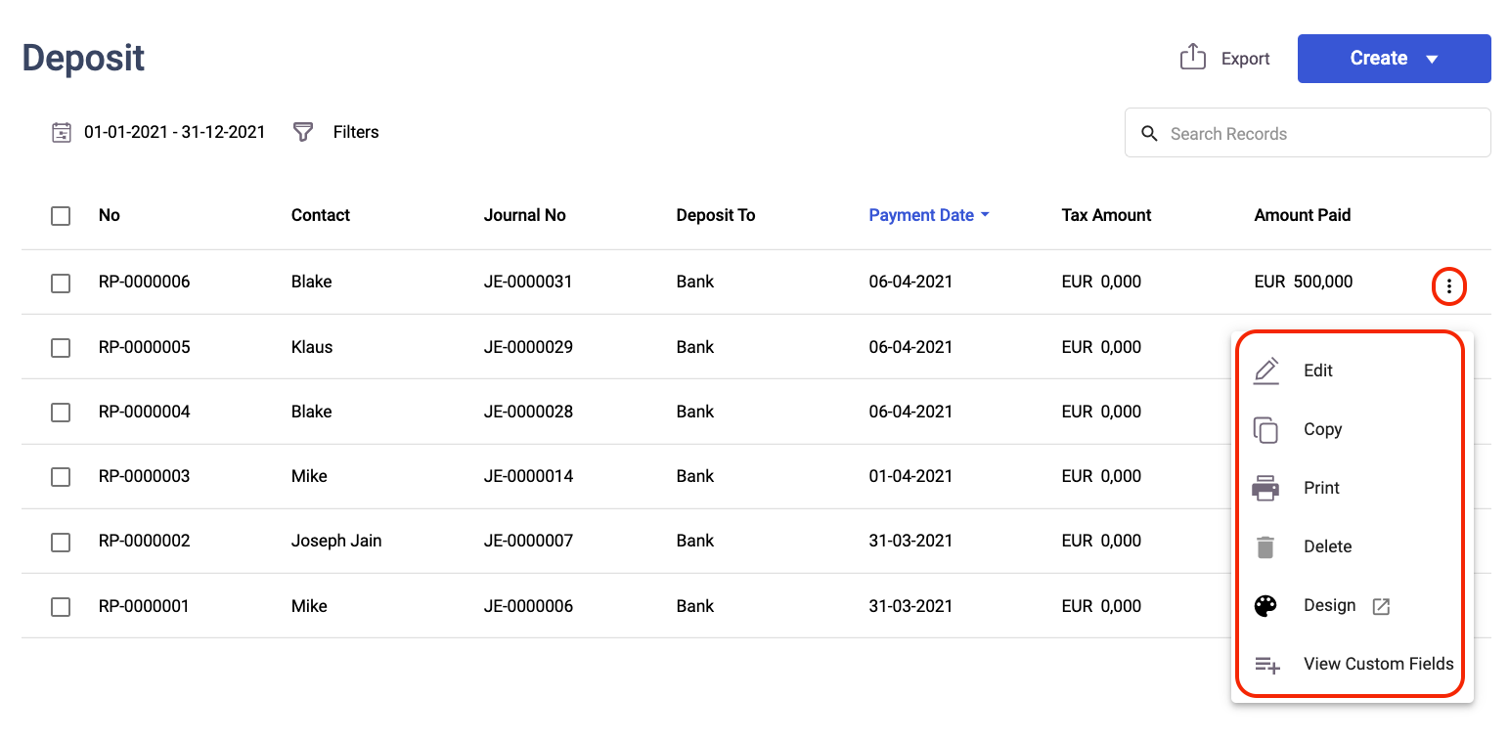Open three-dot menu for RP-0000006
This screenshot has width=1509, height=741.
(x=1448, y=285)
